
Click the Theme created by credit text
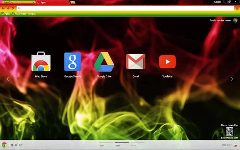tap(229, 125)
